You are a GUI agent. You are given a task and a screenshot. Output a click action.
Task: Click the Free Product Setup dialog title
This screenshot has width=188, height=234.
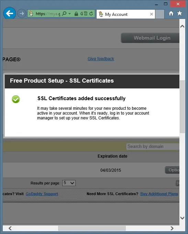coord(62,81)
